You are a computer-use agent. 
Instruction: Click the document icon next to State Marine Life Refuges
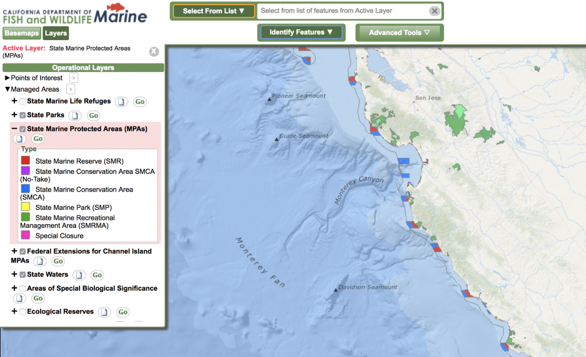tap(121, 102)
